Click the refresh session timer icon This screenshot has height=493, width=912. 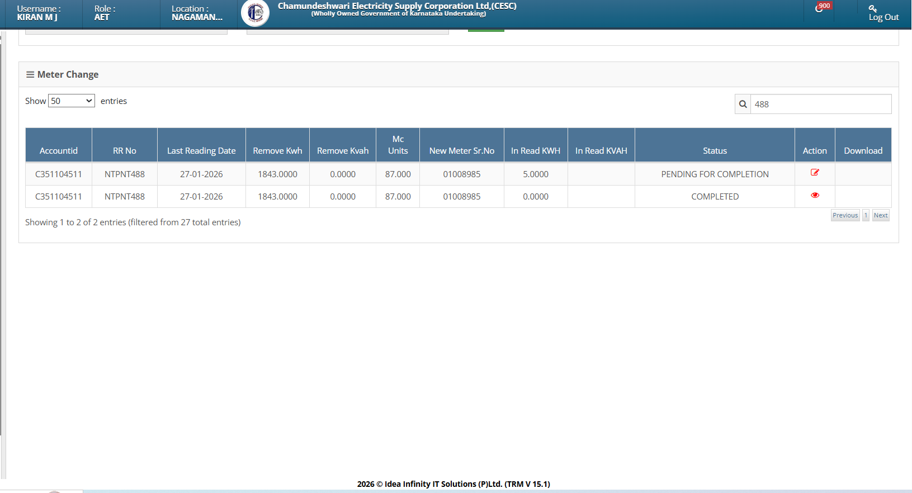[819, 9]
